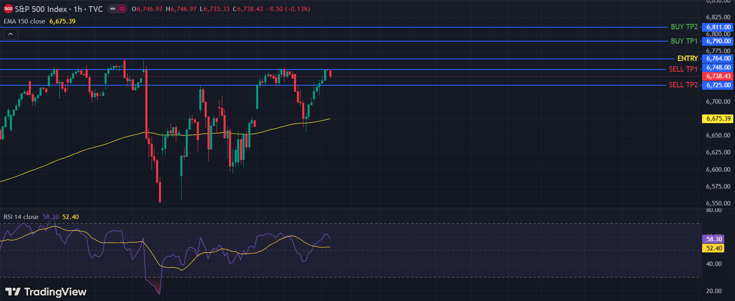This screenshot has width=735, height=301.
Task: Click the TradingView logo in bottom corner
Action: (46, 292)
